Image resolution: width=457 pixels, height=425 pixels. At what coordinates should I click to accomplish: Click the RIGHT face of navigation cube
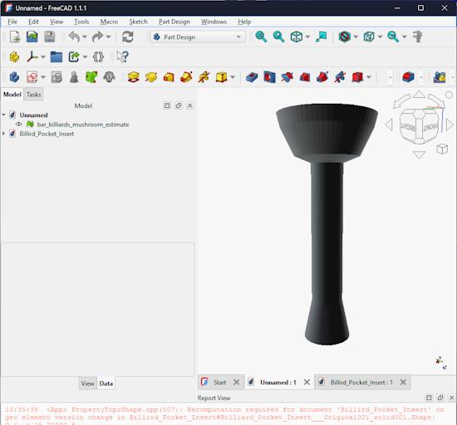pyautogui.click(x=407, y=126)
